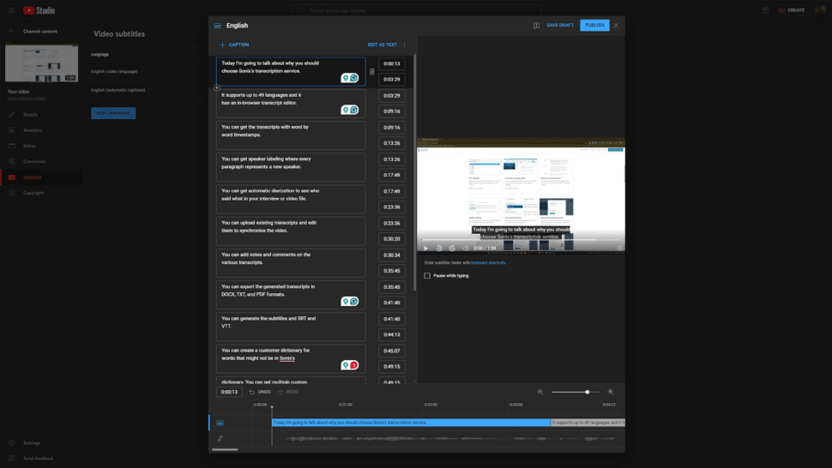
Task: Open video player settings gear
Action: (619, 249)
